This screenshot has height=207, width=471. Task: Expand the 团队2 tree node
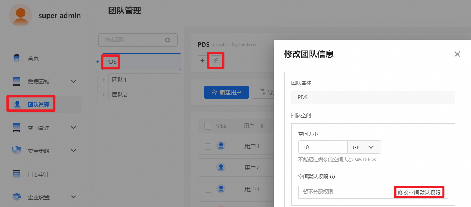[x=104, y=95]
